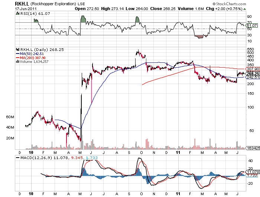Click the boxed 61.07 RSI axis tag

click(252, 25)
